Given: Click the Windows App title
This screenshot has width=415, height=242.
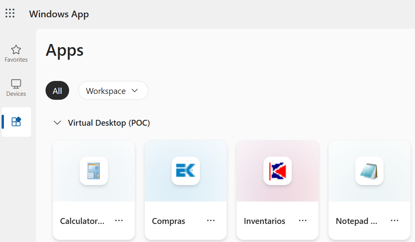Looking at the screenshot, I should [x=59, y=14].
